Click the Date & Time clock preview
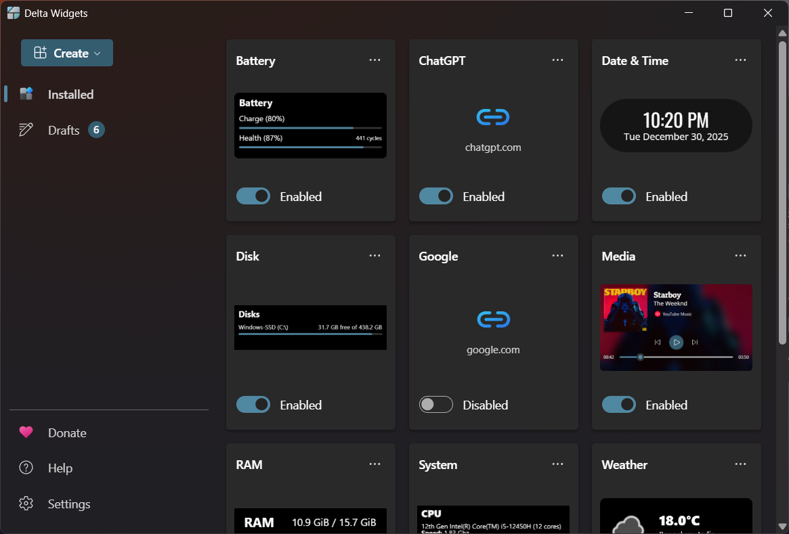The width and height of the screenshot is (789, 534). [x=676, y=125]
